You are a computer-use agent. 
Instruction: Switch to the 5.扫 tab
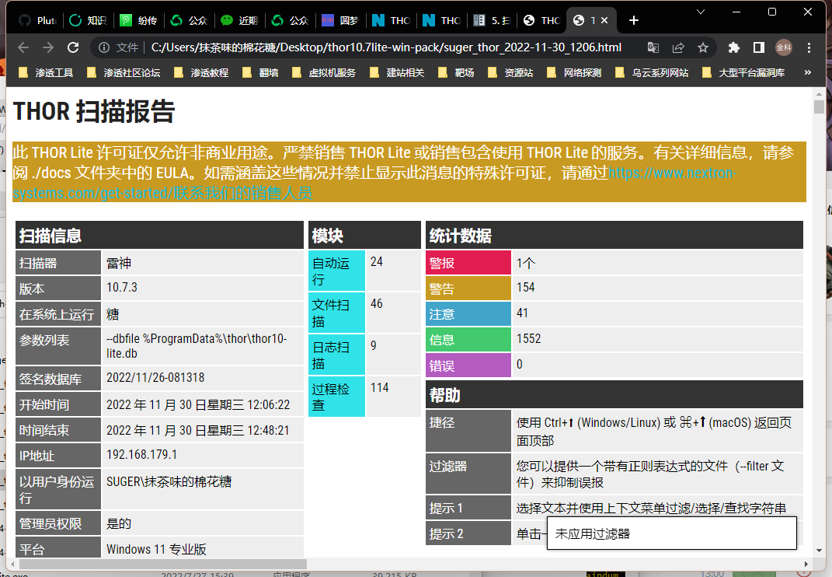coord(492,20)
